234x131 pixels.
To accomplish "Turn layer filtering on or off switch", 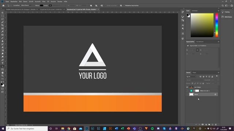I will pyautogui.click(x=217, y=76).
